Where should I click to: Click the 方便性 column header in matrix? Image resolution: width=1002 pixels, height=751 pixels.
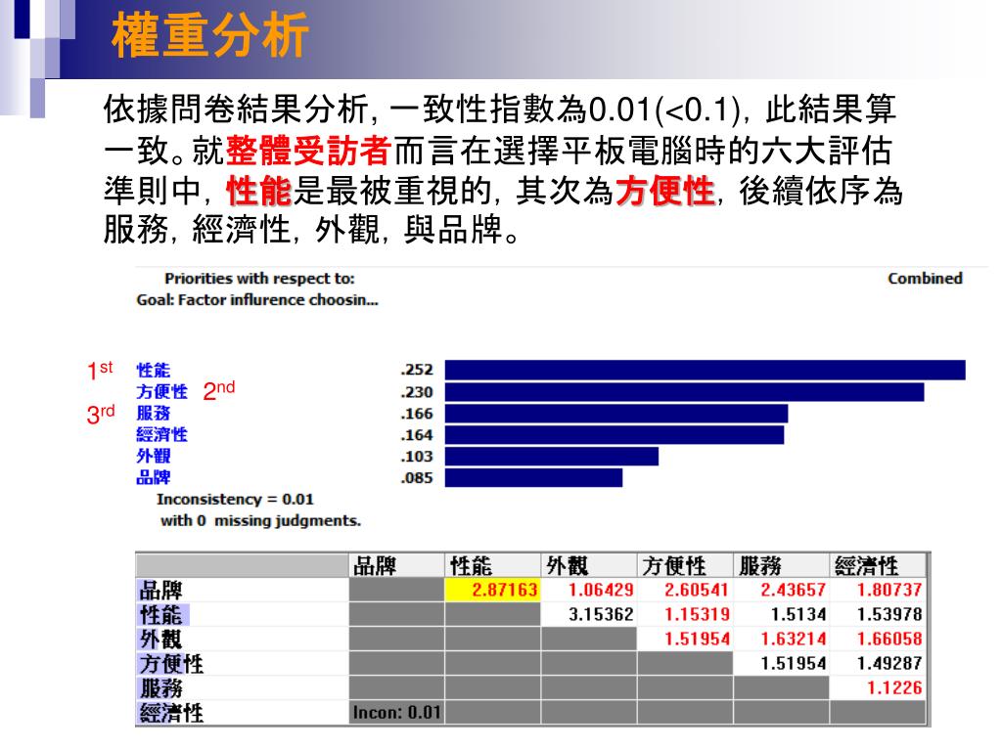click(685, 566)
